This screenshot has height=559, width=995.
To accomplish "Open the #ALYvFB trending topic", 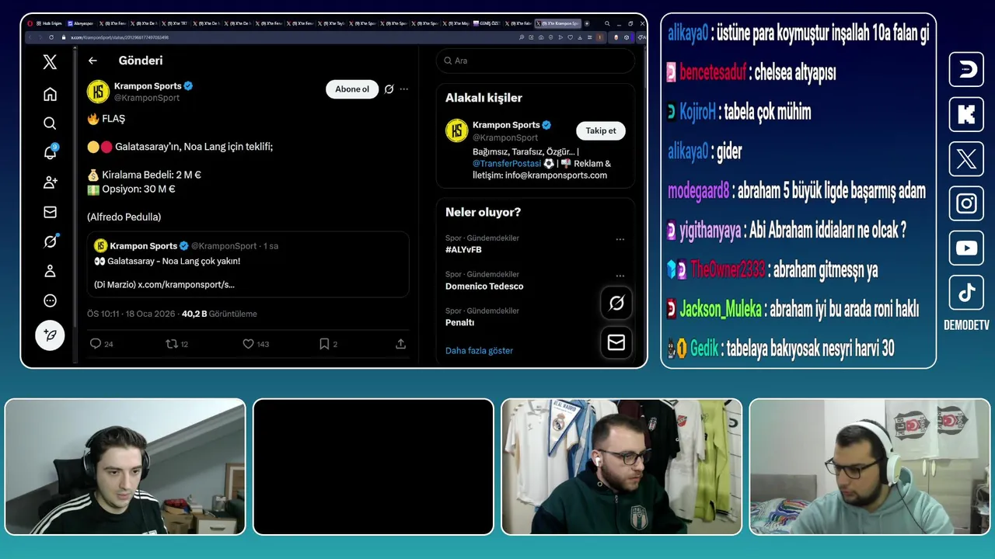I will [x=463, y=250].
